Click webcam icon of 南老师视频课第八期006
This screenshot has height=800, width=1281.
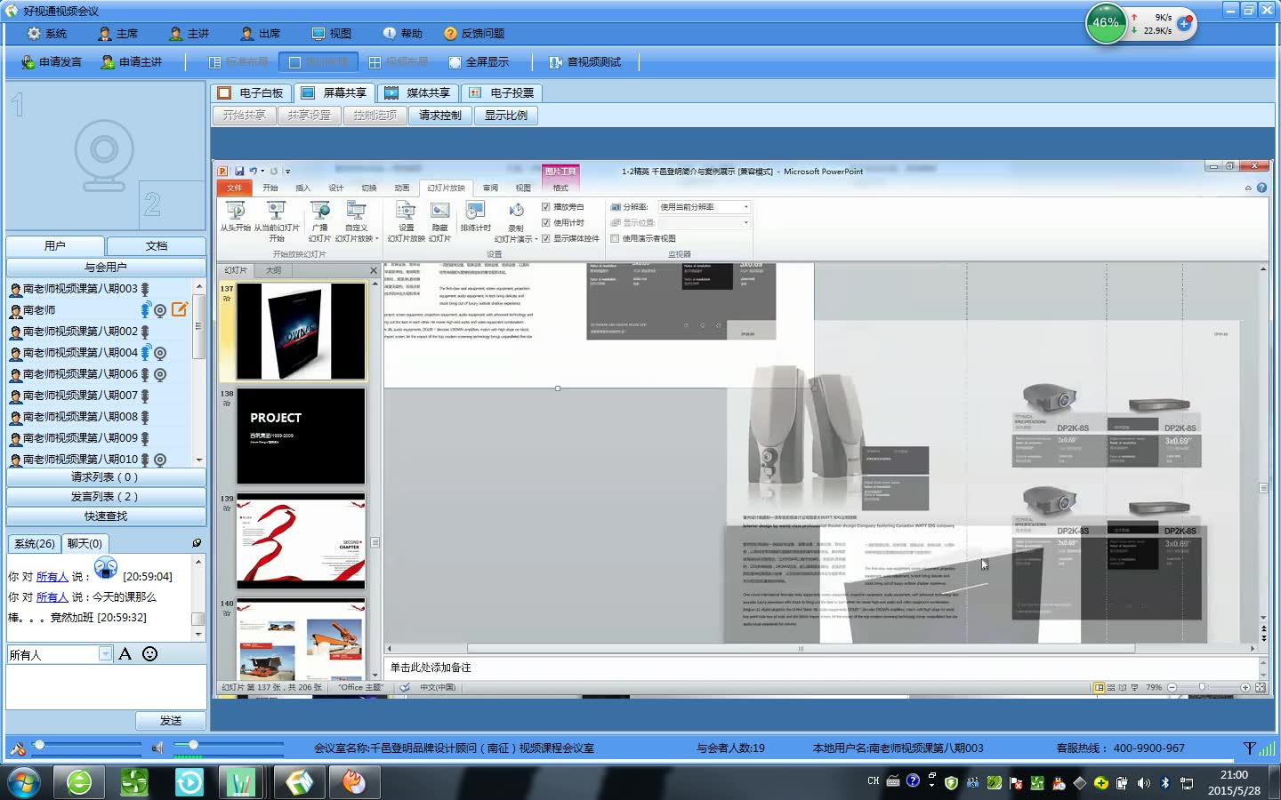(160, 374)
